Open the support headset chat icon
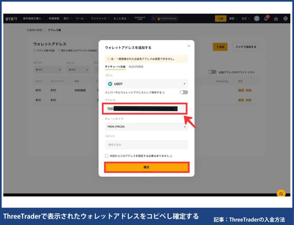The image size is (294, 225). pyautogui.click(x=281, y=193)
